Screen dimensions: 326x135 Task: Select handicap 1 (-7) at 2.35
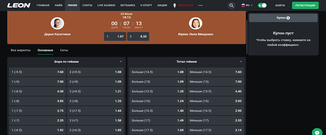(37, 121)
